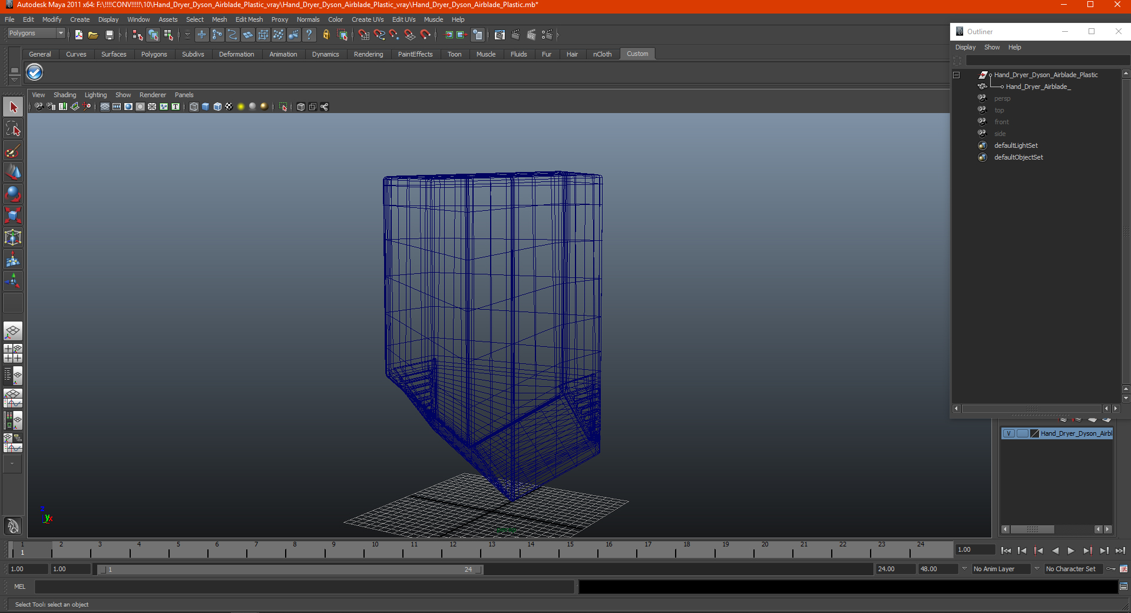Play the animation forwards
Image resolution: width=1131 pixels, height=613 pixels.
tap(1071, 551)
